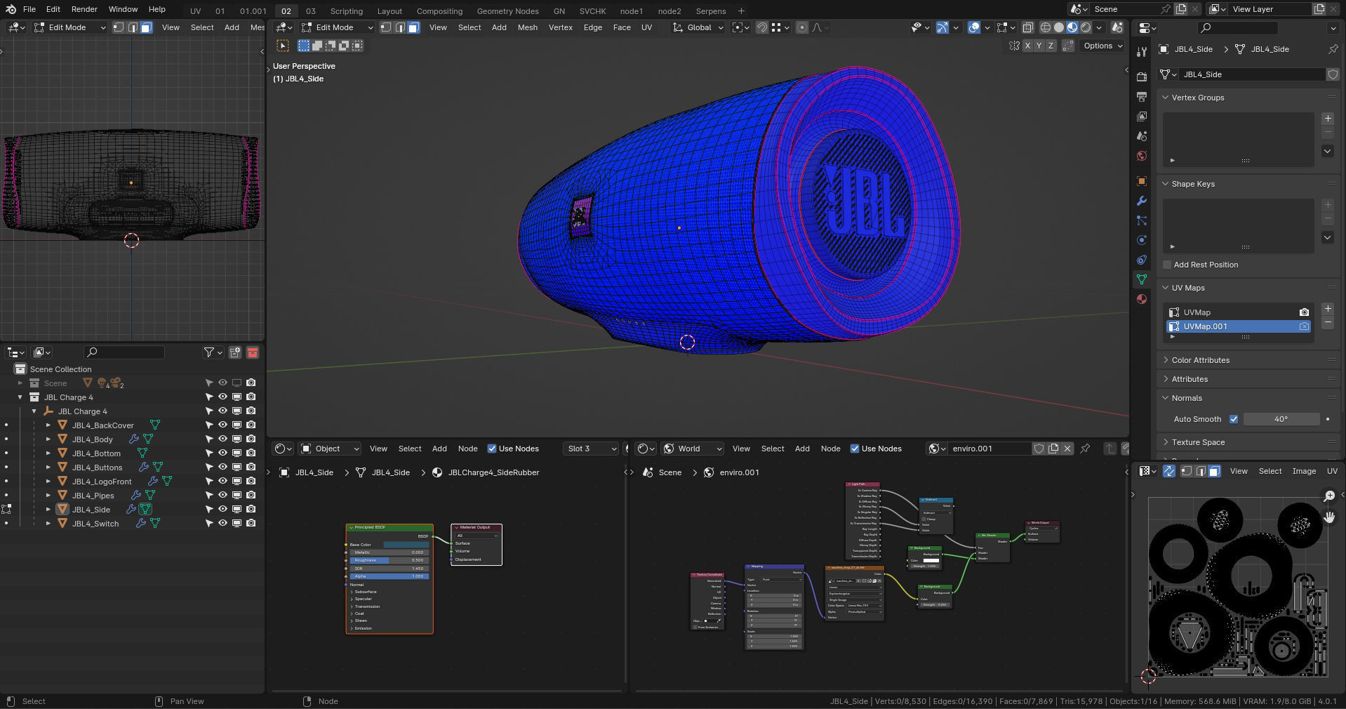
Task: Add a new UV map
Action: pos(1328,309)
